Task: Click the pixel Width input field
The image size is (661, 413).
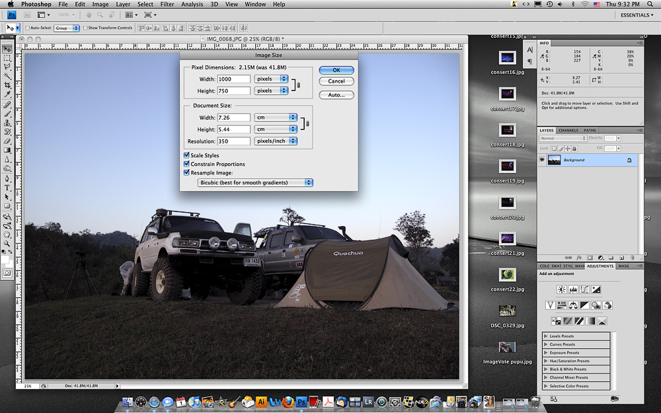Action: coord(233,79)
